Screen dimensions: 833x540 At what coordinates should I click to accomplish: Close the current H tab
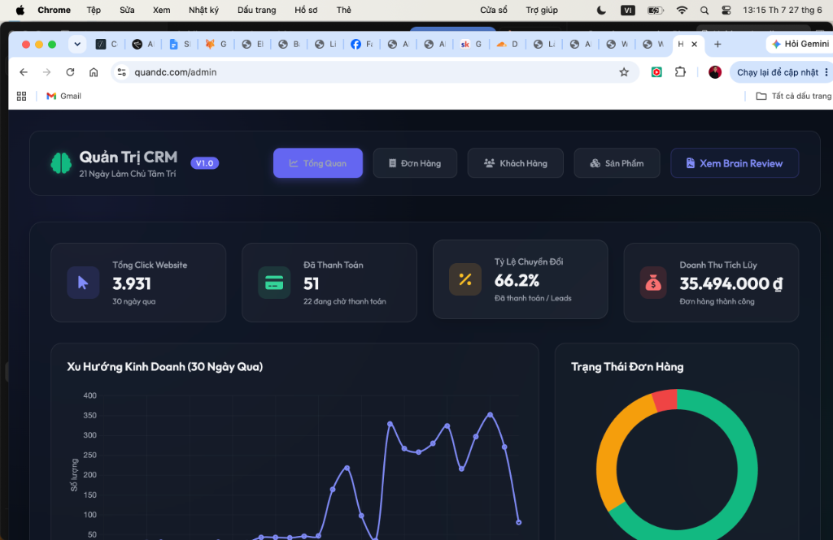pos(695,44)
